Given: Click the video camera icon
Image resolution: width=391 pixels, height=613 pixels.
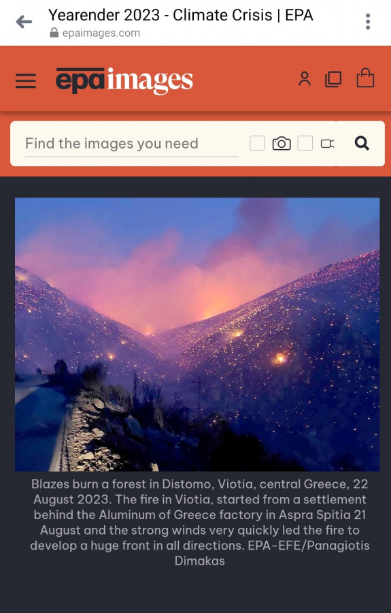Looking at the screenshot, I should [x=327, y=144].
